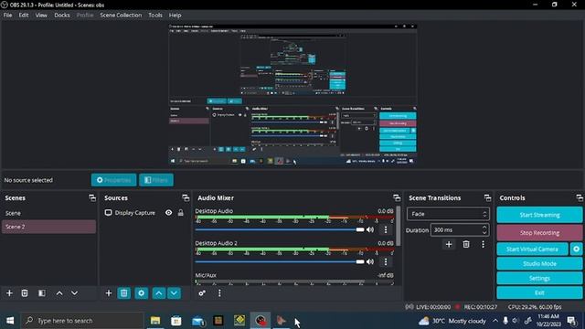Mute Desktop Audio speaker icon

click(x=370, y=229)
